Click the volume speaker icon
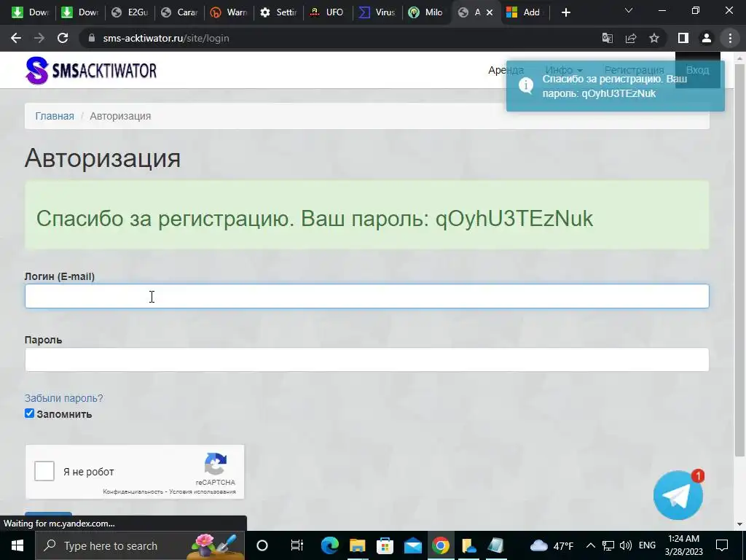746x560 pixels. click(x=626, y=545)
